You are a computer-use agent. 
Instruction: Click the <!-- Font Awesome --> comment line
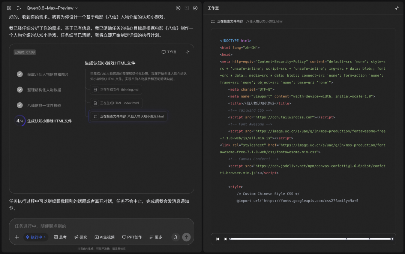[250, 124]
